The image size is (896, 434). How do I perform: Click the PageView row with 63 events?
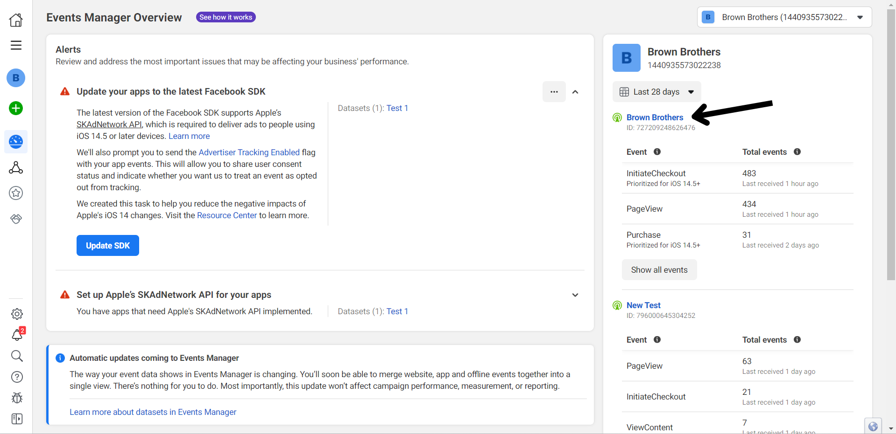(x=738, y=366)
